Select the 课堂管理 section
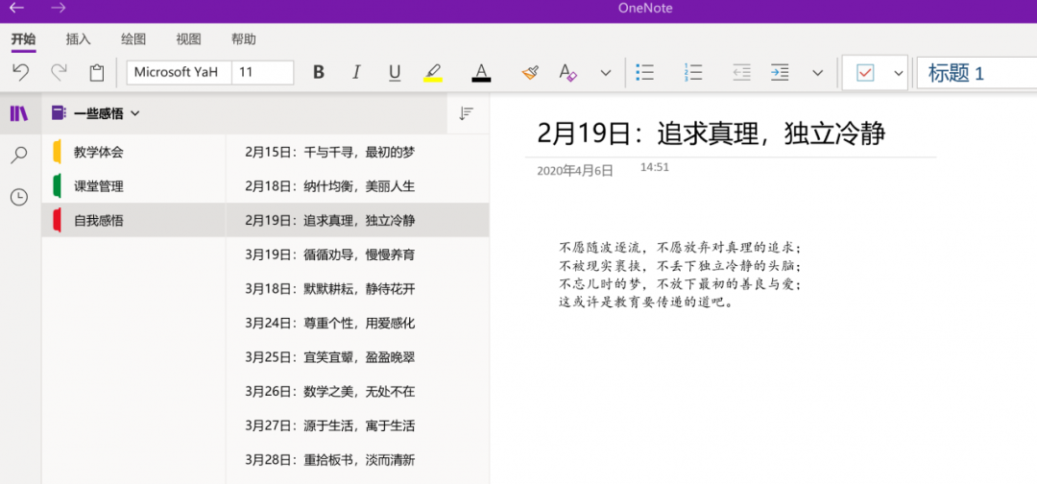This screenshot has width=1037, height=484. point(133,186)
